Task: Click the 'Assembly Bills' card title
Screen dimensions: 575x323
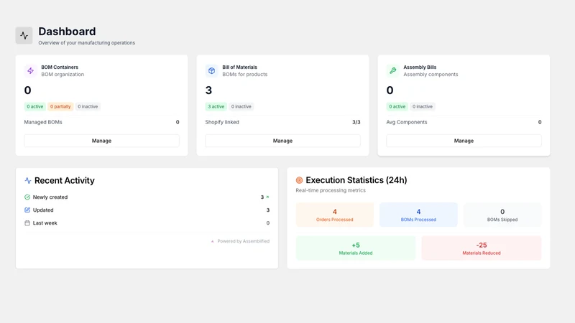Action: pyautogui.click(x=420, y=67)
